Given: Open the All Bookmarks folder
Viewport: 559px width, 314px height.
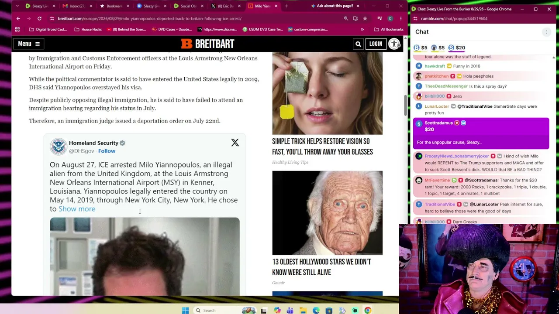Looking at the screenshot, I should (389, 29).
